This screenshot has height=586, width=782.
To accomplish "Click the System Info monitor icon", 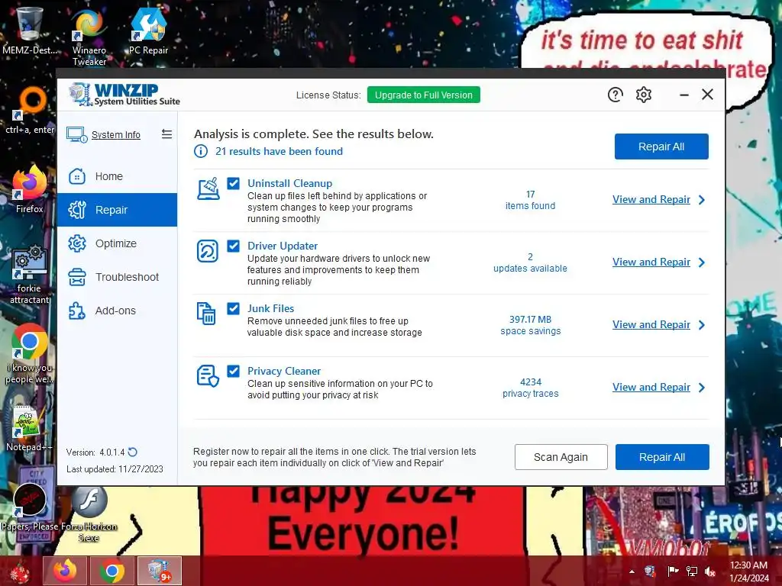I will click(77, 134).
